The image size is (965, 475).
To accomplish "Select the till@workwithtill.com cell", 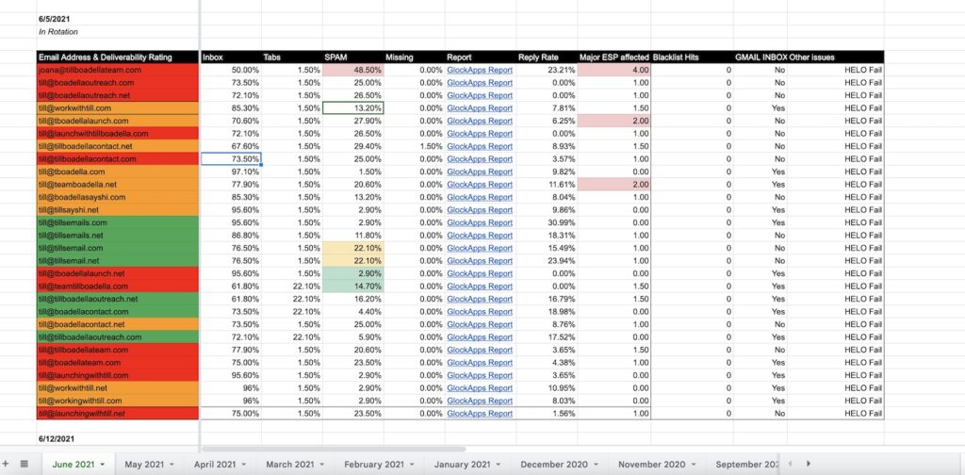I will [x=118, y=108].
